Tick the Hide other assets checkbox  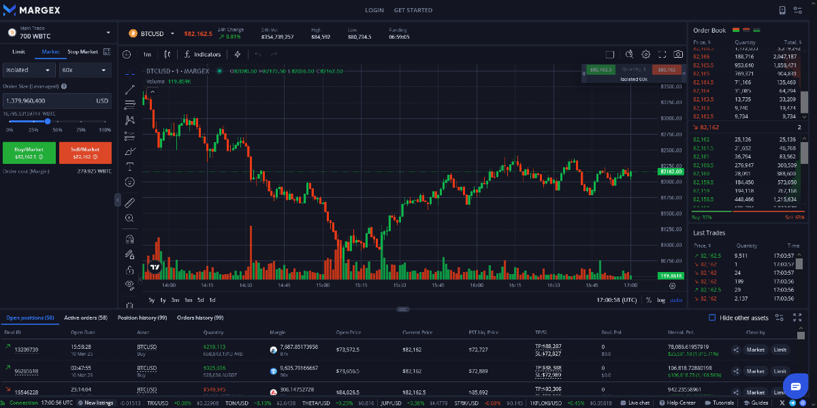click(712, 318)
